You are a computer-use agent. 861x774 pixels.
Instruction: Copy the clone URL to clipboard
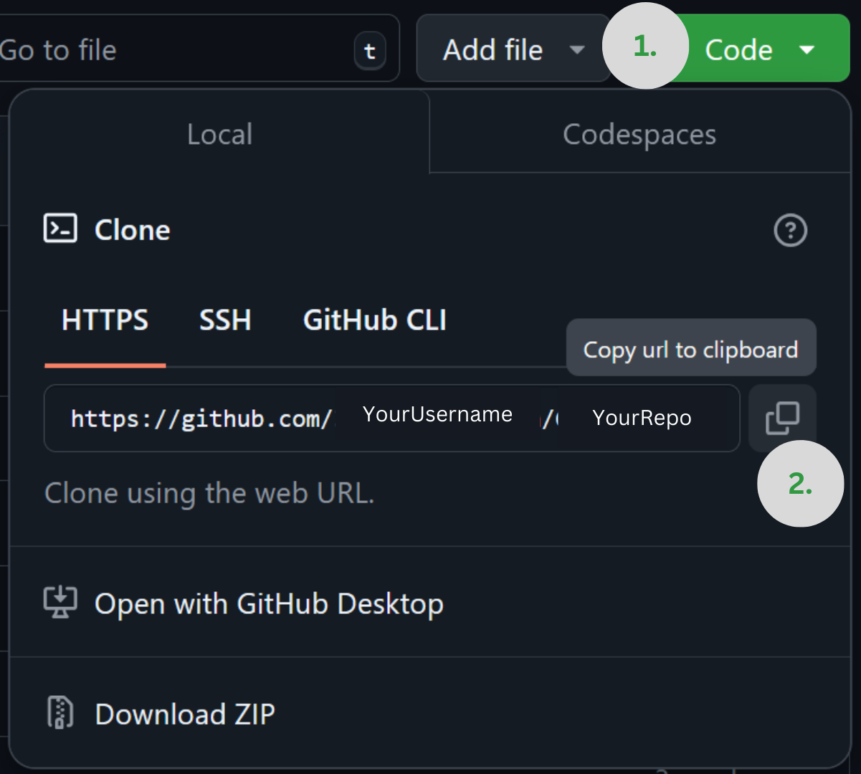782,418
